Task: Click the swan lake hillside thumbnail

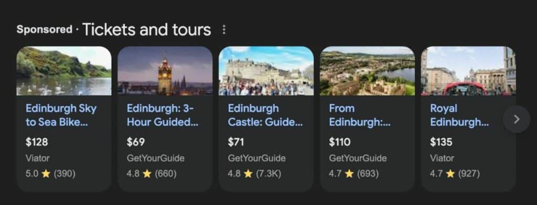Action: click(x=64, y=71)
